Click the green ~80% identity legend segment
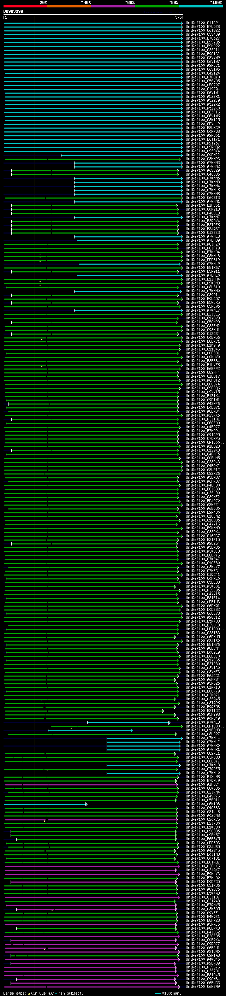 (x=157, y=6)
